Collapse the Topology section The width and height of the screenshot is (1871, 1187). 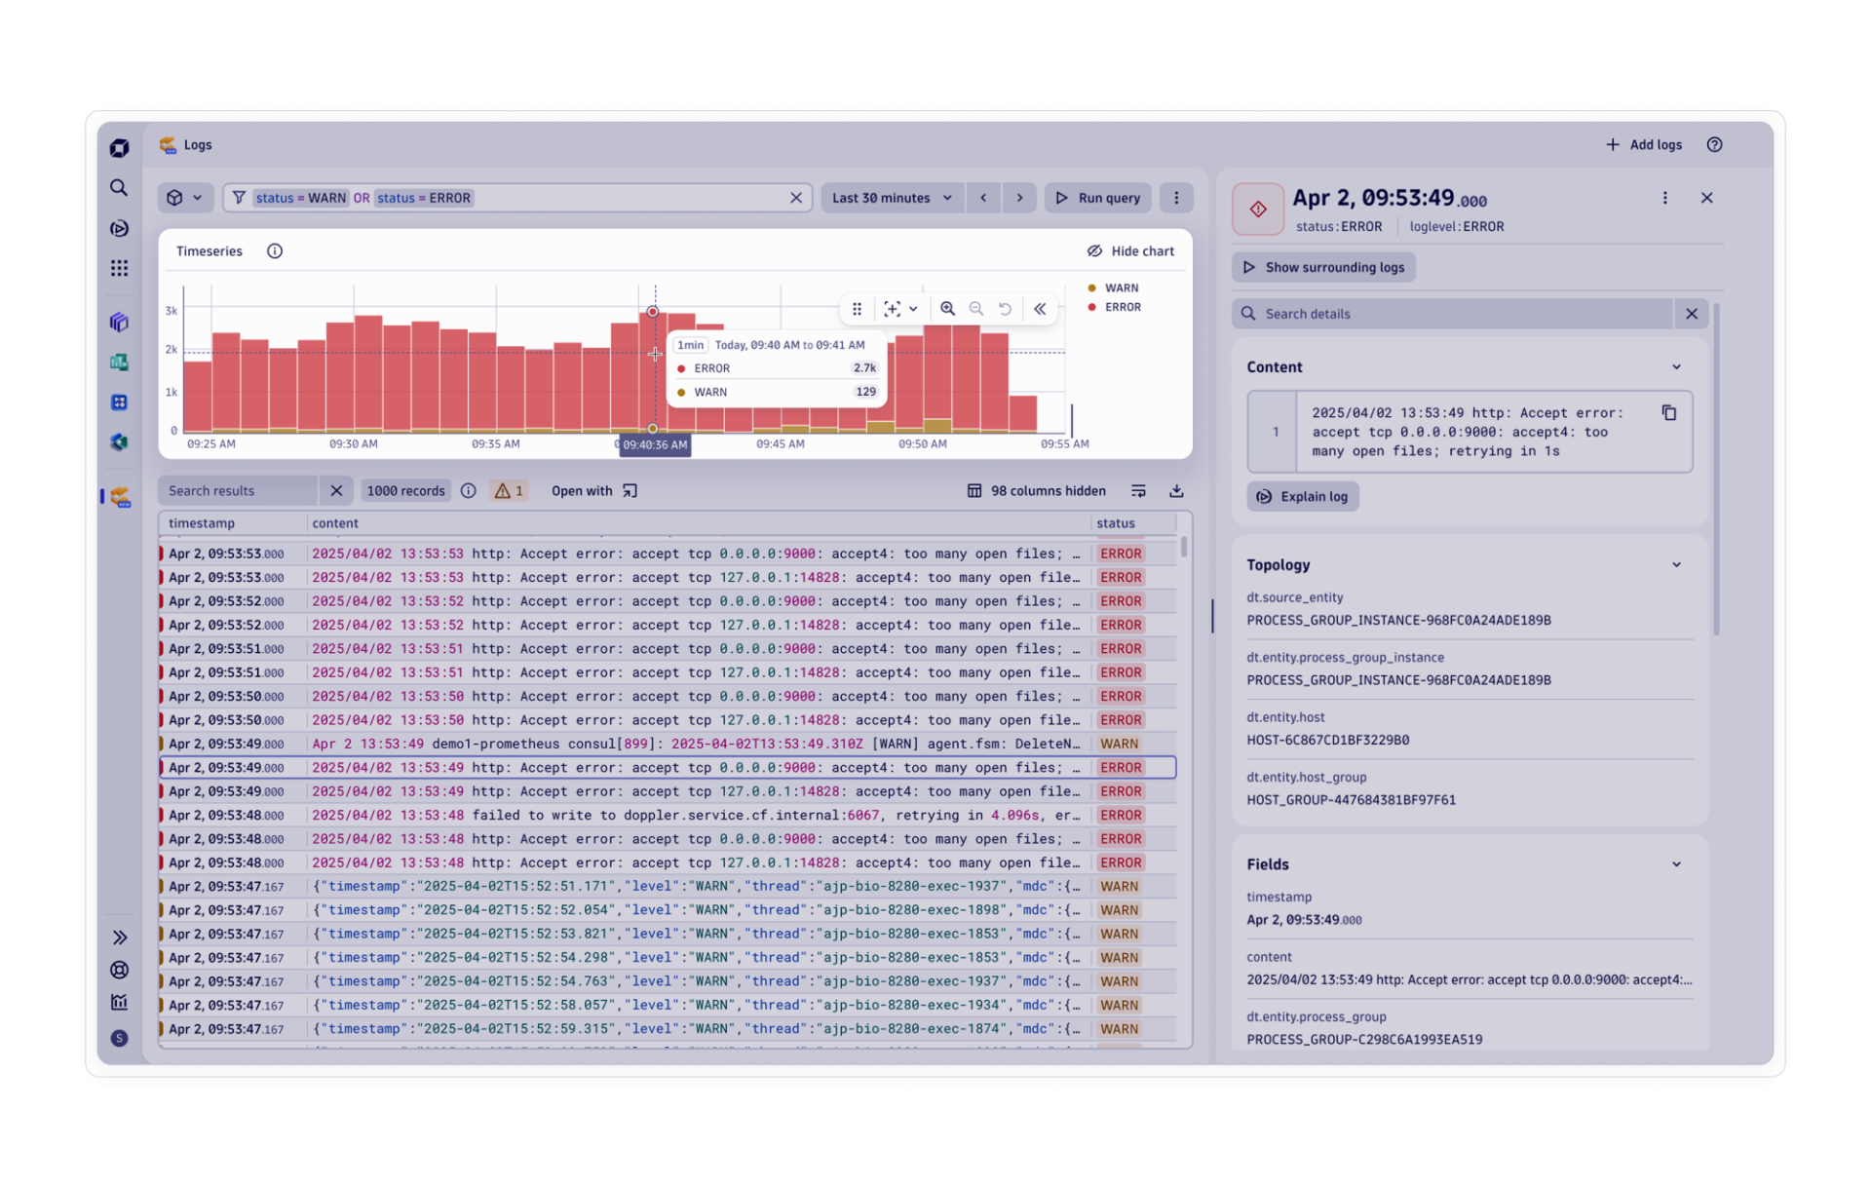click(1676, 565)
